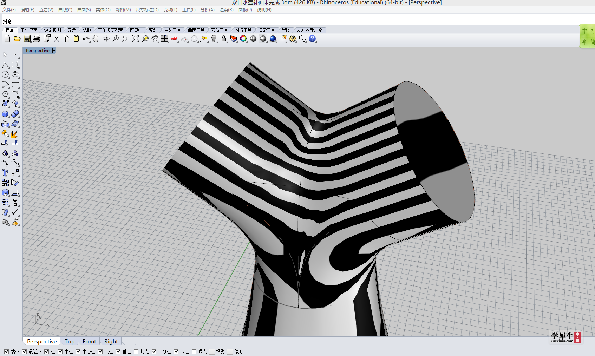This screenshot has width=595, height=356.
Task: Open the 文件(F) menu
Action: click(x=9, y=10)
